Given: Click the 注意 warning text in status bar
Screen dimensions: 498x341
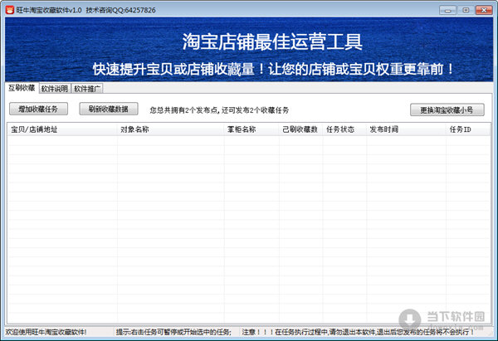Looking at the screenshot, I should (358, 332).
